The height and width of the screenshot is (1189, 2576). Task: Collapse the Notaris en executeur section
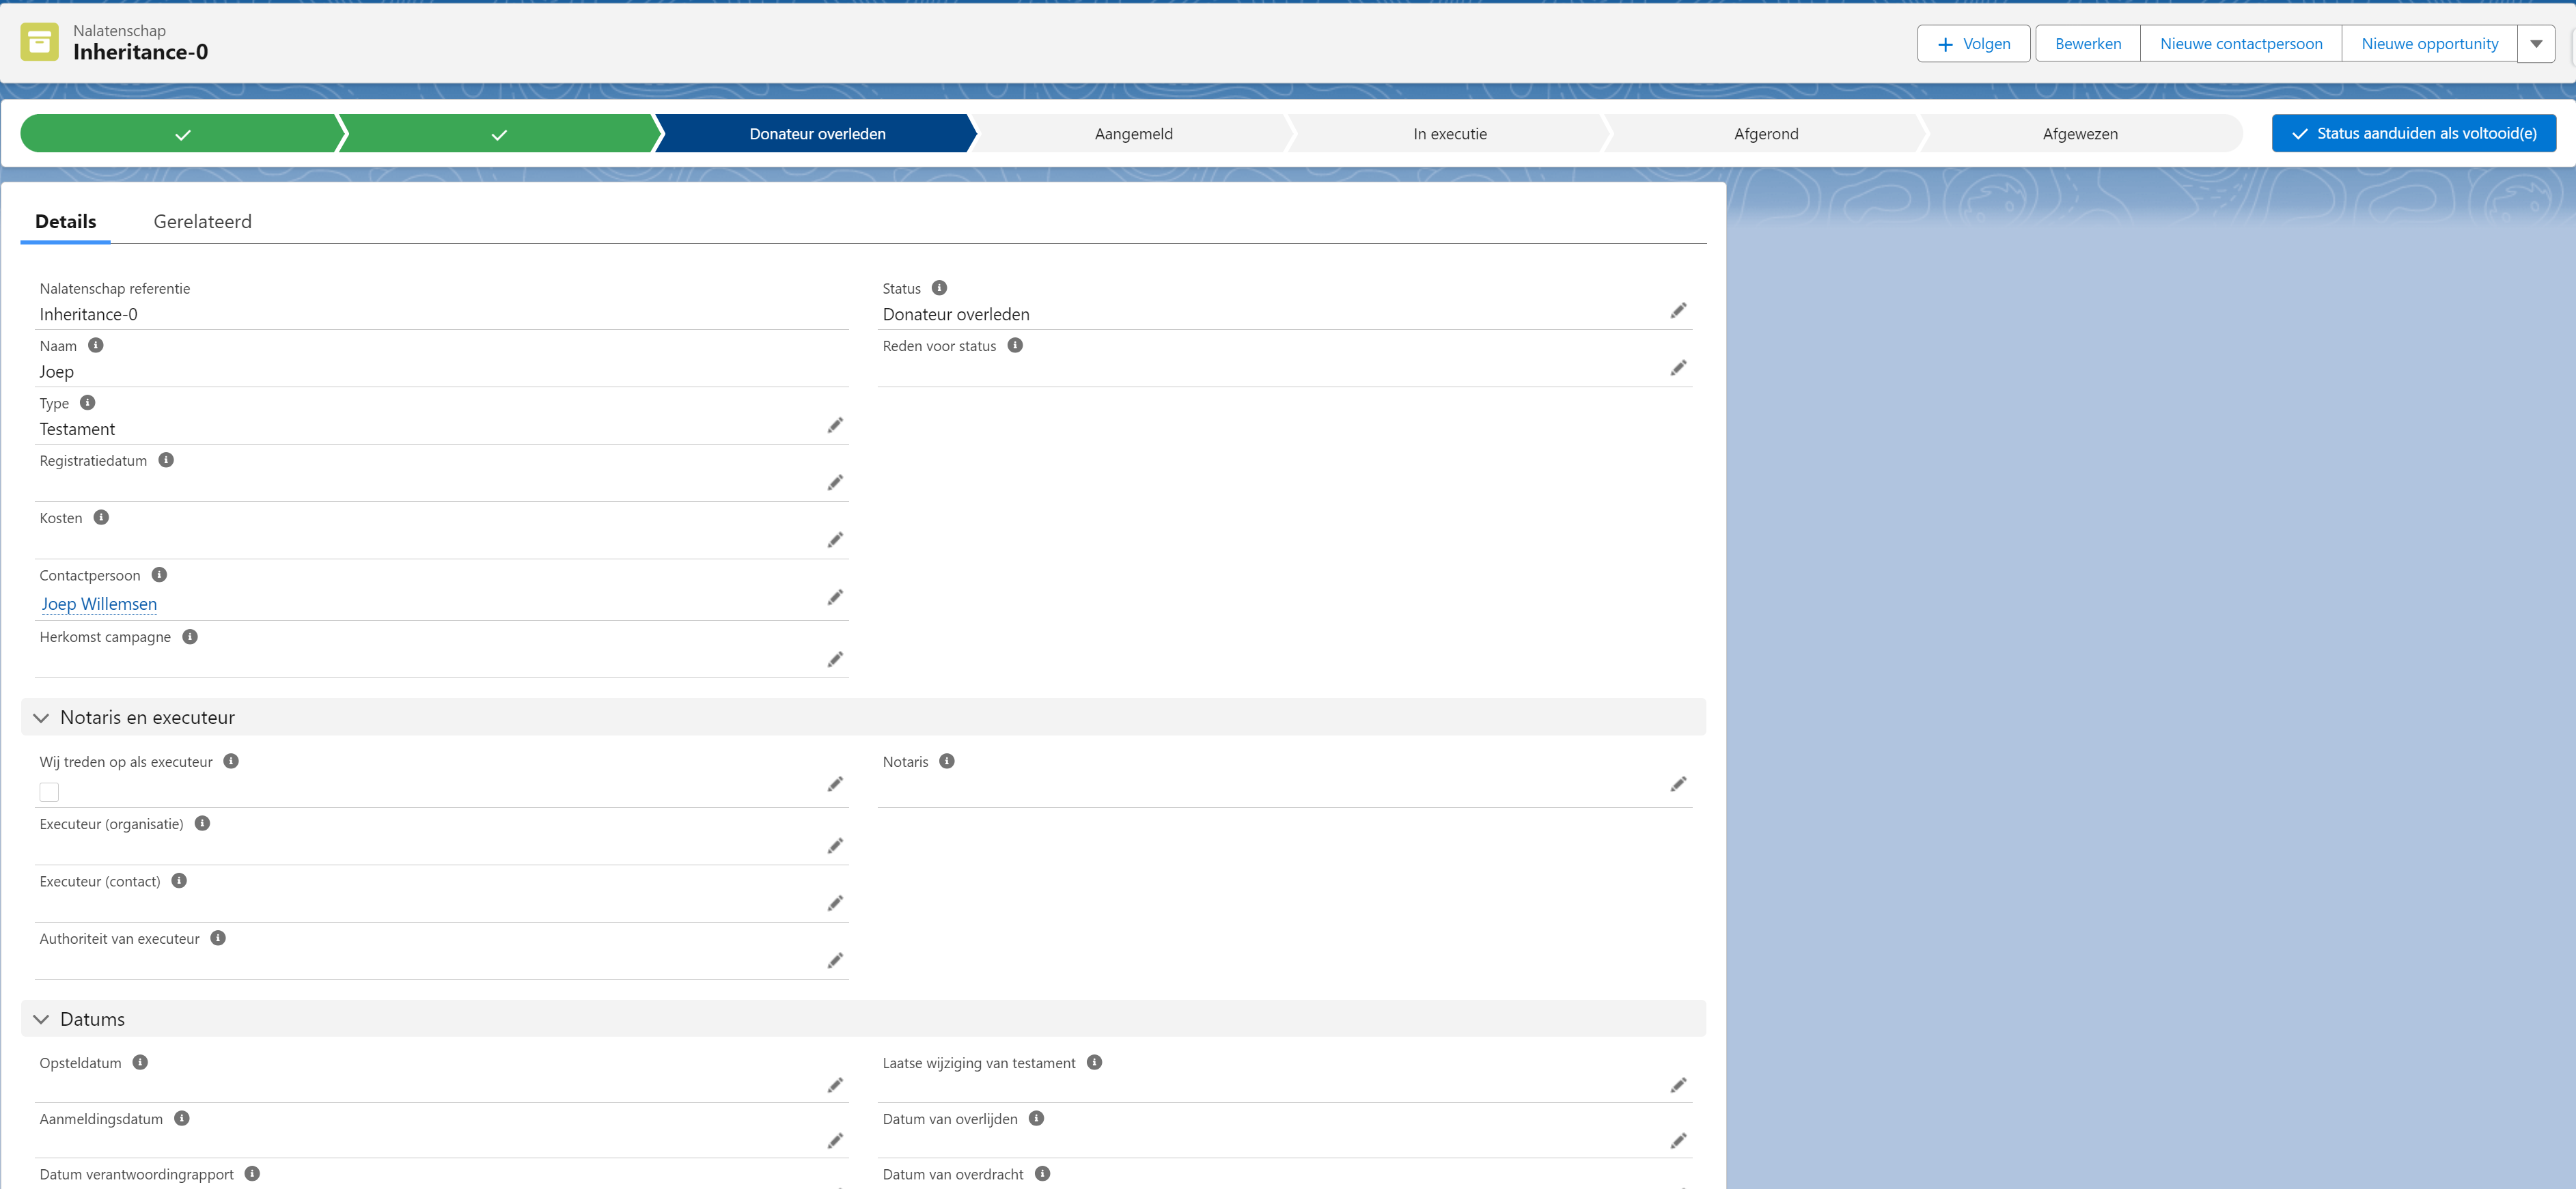41,718
